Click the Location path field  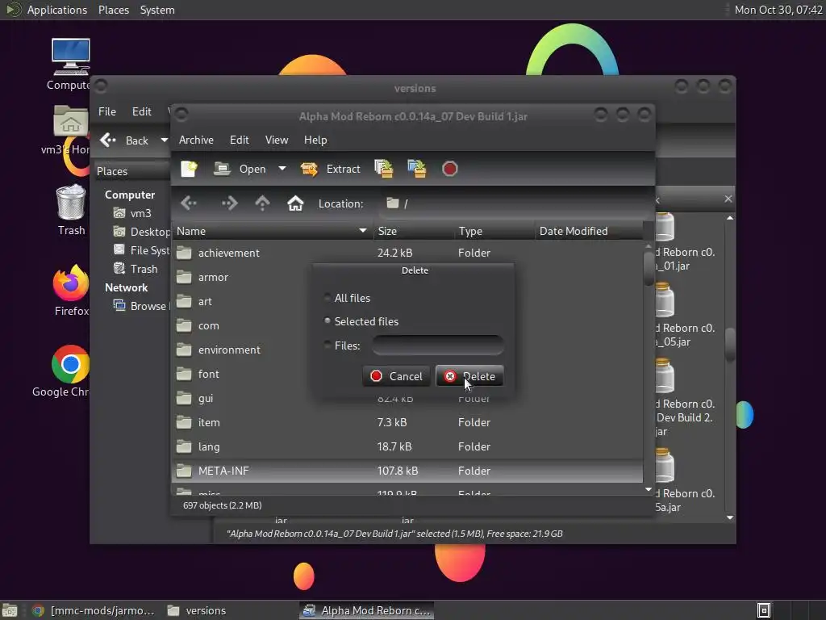(516, 203)
